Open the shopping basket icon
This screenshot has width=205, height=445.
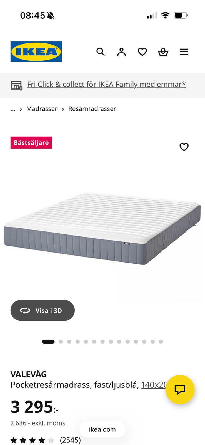point(163,52)
